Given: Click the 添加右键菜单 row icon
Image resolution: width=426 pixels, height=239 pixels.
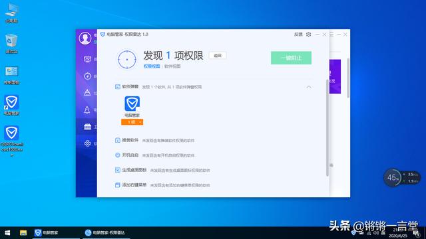Looking at the screenshot, I should point(117,185).
